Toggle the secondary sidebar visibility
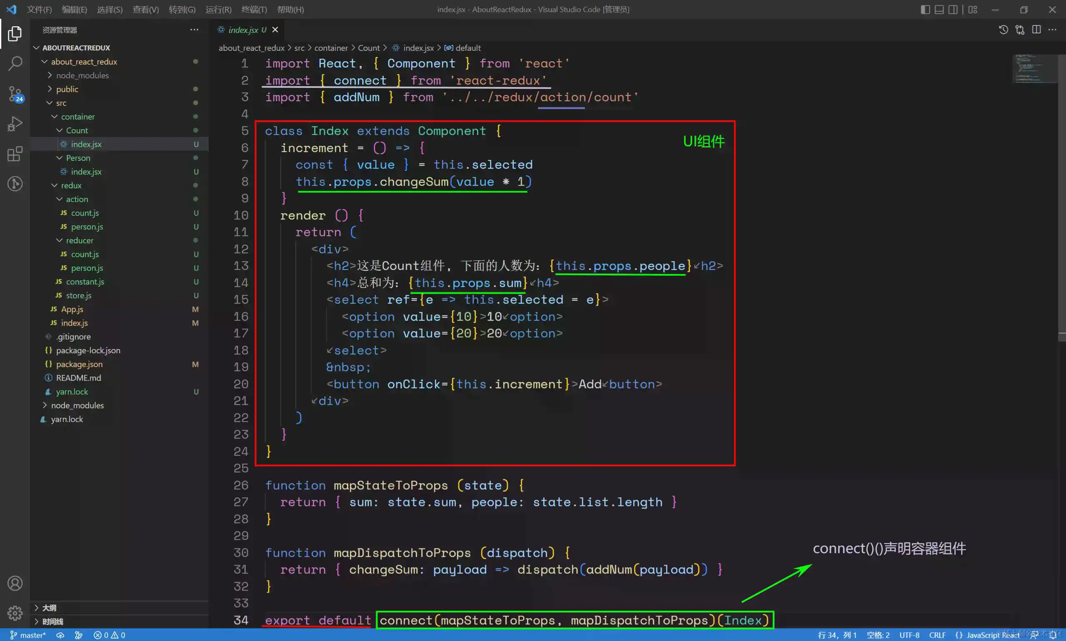1066x641 pixels. (953, 10)
